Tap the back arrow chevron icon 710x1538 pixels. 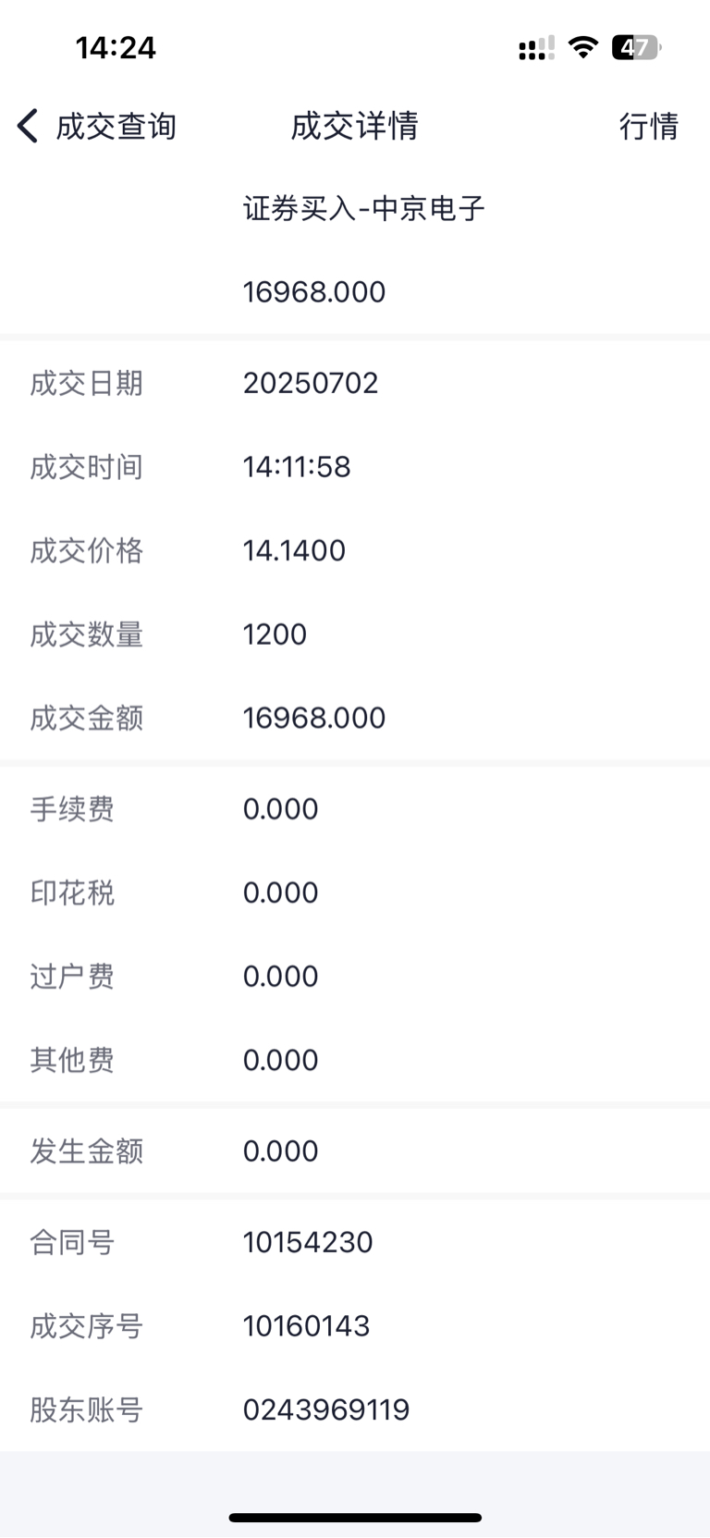coord(28,126)
